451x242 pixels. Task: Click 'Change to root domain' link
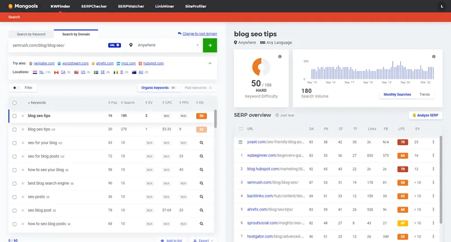pos(197,34)
